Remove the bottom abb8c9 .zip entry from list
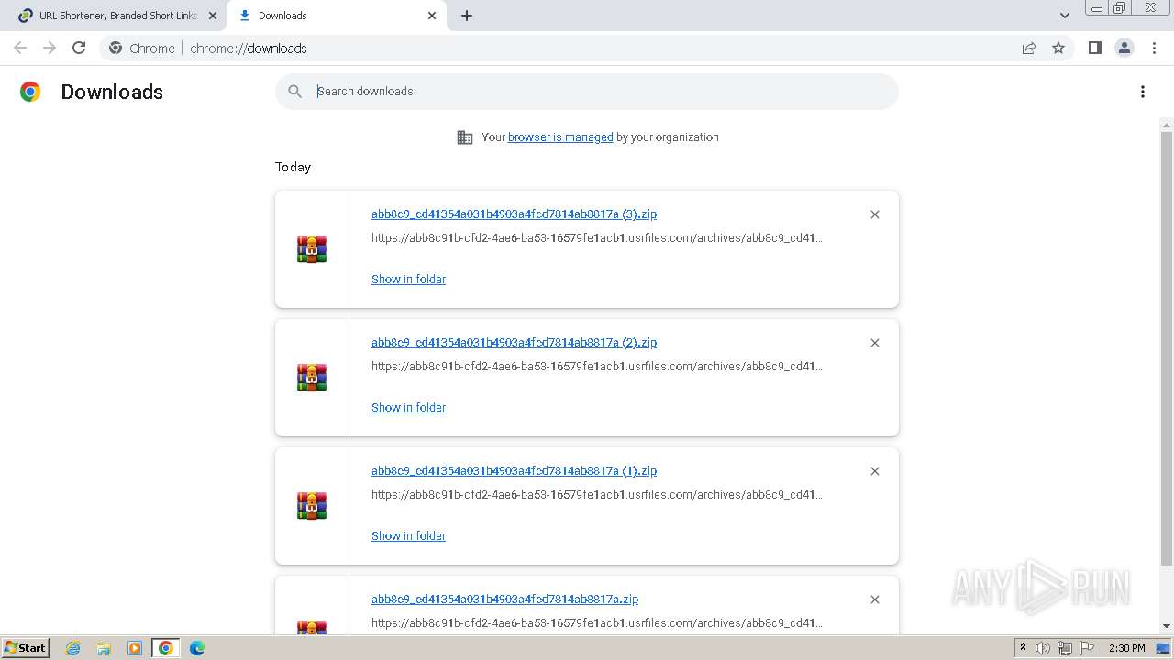This screenshot has height=660, width=1174. click(x=875, y=599)
